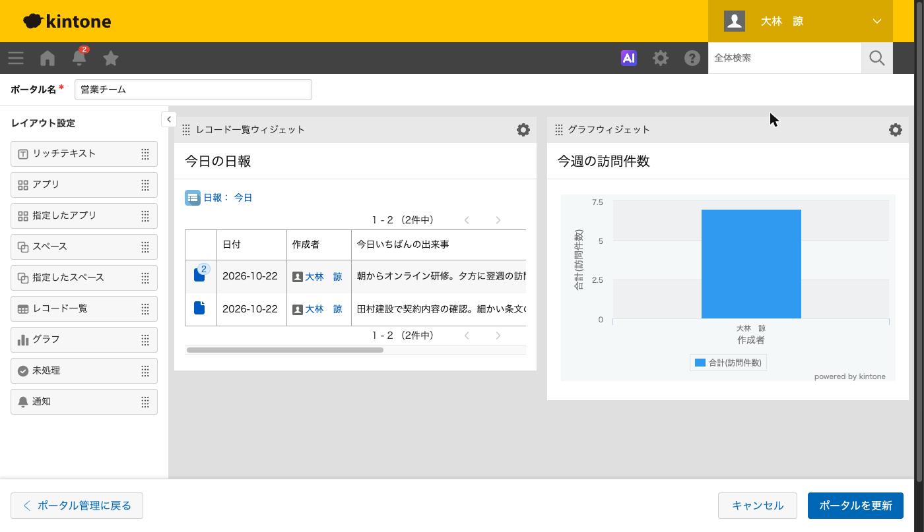The width and height of the screenshot is (924, 532).
Task: Select the 未処理 layout item
Action: click(x=84, y=370)
